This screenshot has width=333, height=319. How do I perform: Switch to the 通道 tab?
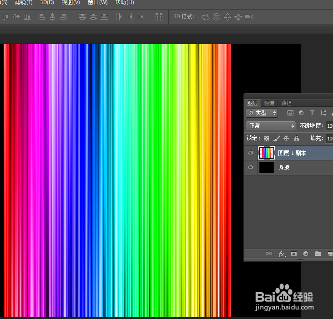tap(269, 103)
